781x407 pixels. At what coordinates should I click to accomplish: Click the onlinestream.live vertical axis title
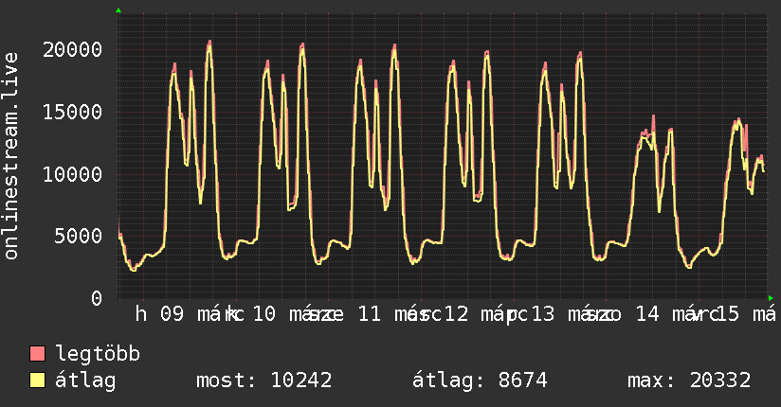(11, 156)
